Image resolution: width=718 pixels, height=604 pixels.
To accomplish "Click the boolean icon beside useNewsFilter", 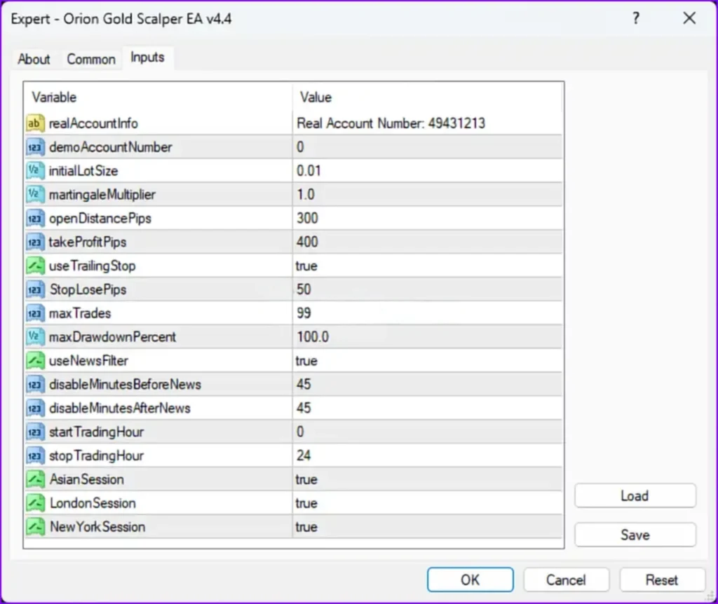I will tap(34, 360).
